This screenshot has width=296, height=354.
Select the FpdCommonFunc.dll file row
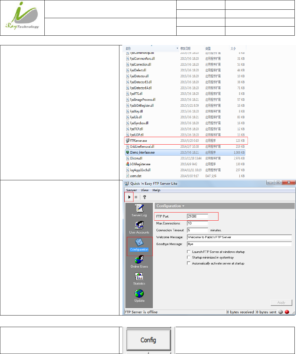click(x=185, y=59)
